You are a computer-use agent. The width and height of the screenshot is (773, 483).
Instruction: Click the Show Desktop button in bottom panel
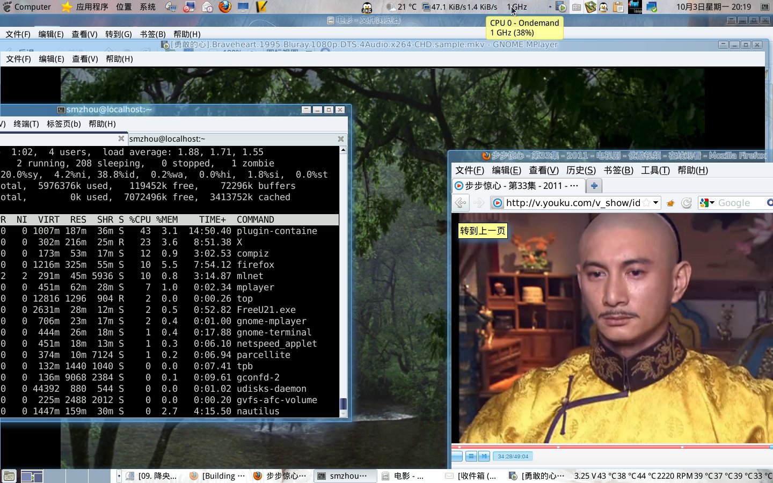click(9, 476)
